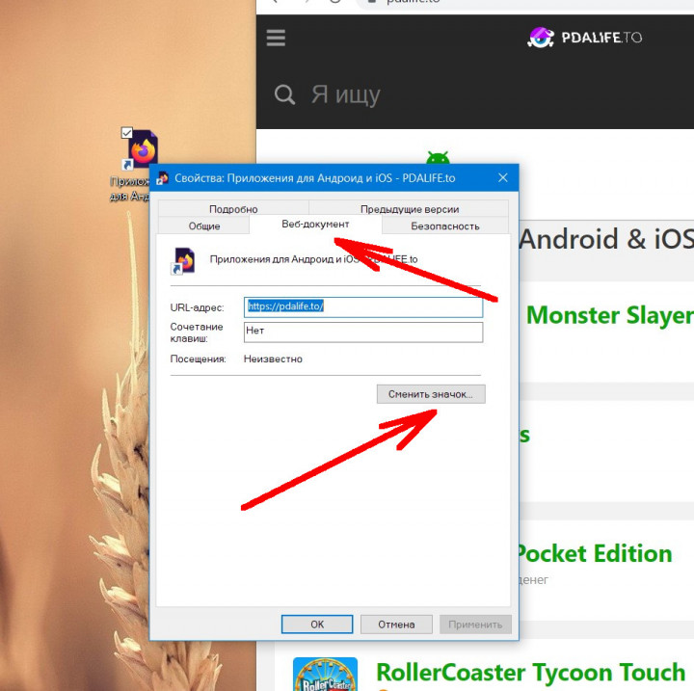Select the Firefox shortcut icon on desktop
Screen dimensions: 694x691
(x=142, y=151)
